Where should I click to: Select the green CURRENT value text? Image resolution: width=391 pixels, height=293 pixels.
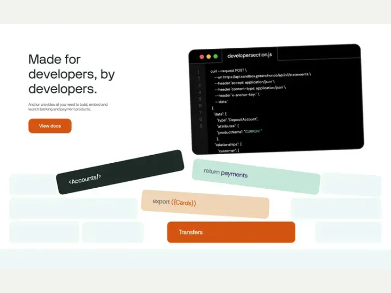click(x=253, y=131)
